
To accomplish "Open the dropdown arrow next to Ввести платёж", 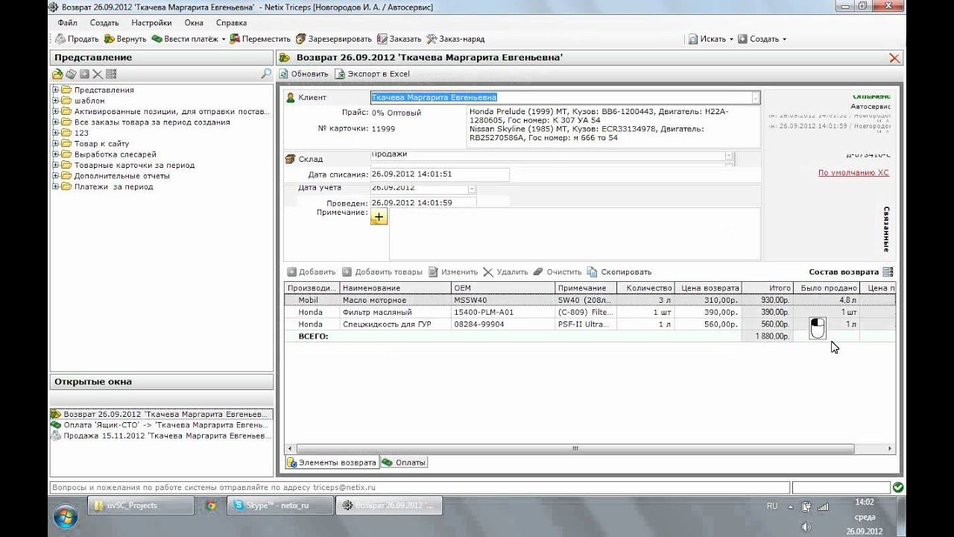I will click(x=224, y=39).
